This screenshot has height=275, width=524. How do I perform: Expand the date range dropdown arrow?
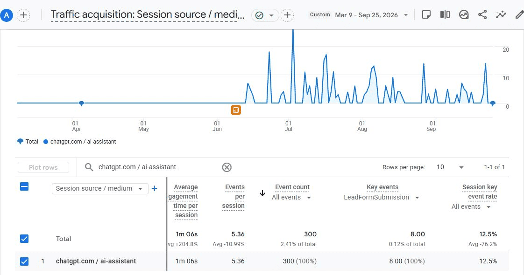point(406,15)
